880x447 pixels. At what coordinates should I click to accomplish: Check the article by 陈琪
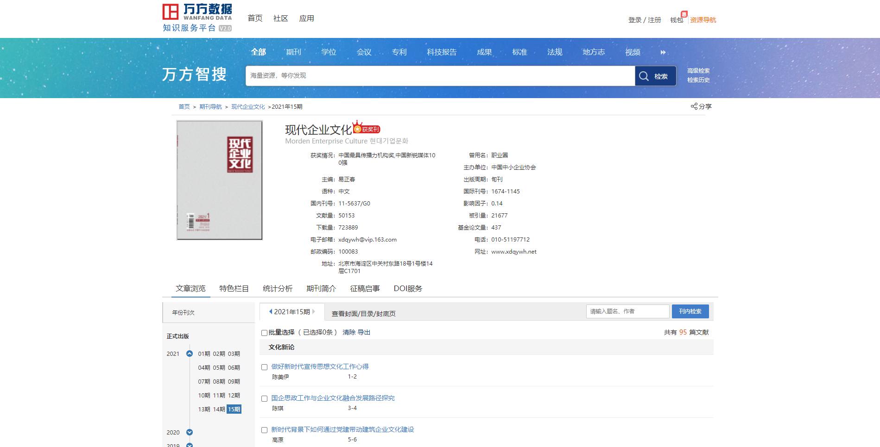pos(264,398)
